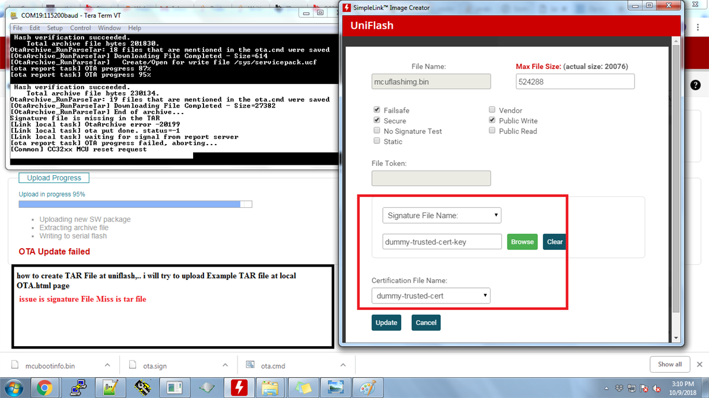Click the Dropbox tray icon
Screen dimensions: 709x398
tap(619, 389)
